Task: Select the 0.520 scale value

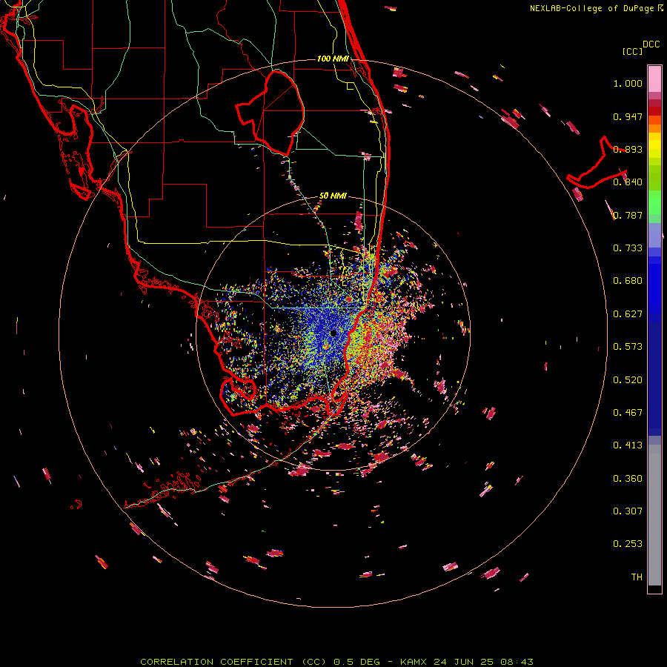Action: click(x=628, y=380)
